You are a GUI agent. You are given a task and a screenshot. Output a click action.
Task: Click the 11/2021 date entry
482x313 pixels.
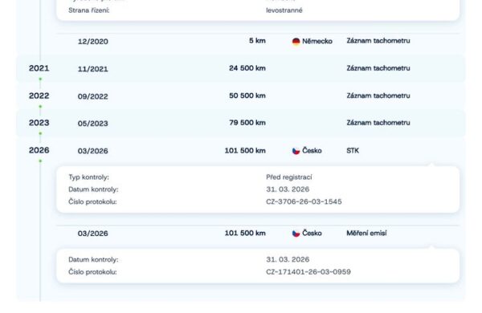coord(93,69)
